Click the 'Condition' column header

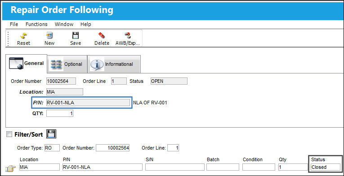pyautogui.click(x=253, y=159)
